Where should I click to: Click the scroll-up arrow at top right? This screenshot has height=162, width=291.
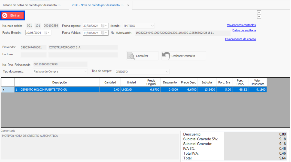coord(259,12)
